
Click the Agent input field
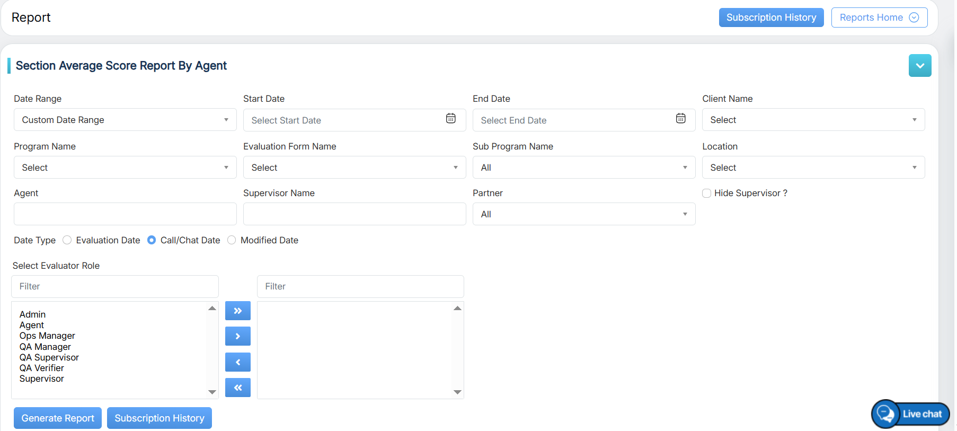(x=125, y=214)
